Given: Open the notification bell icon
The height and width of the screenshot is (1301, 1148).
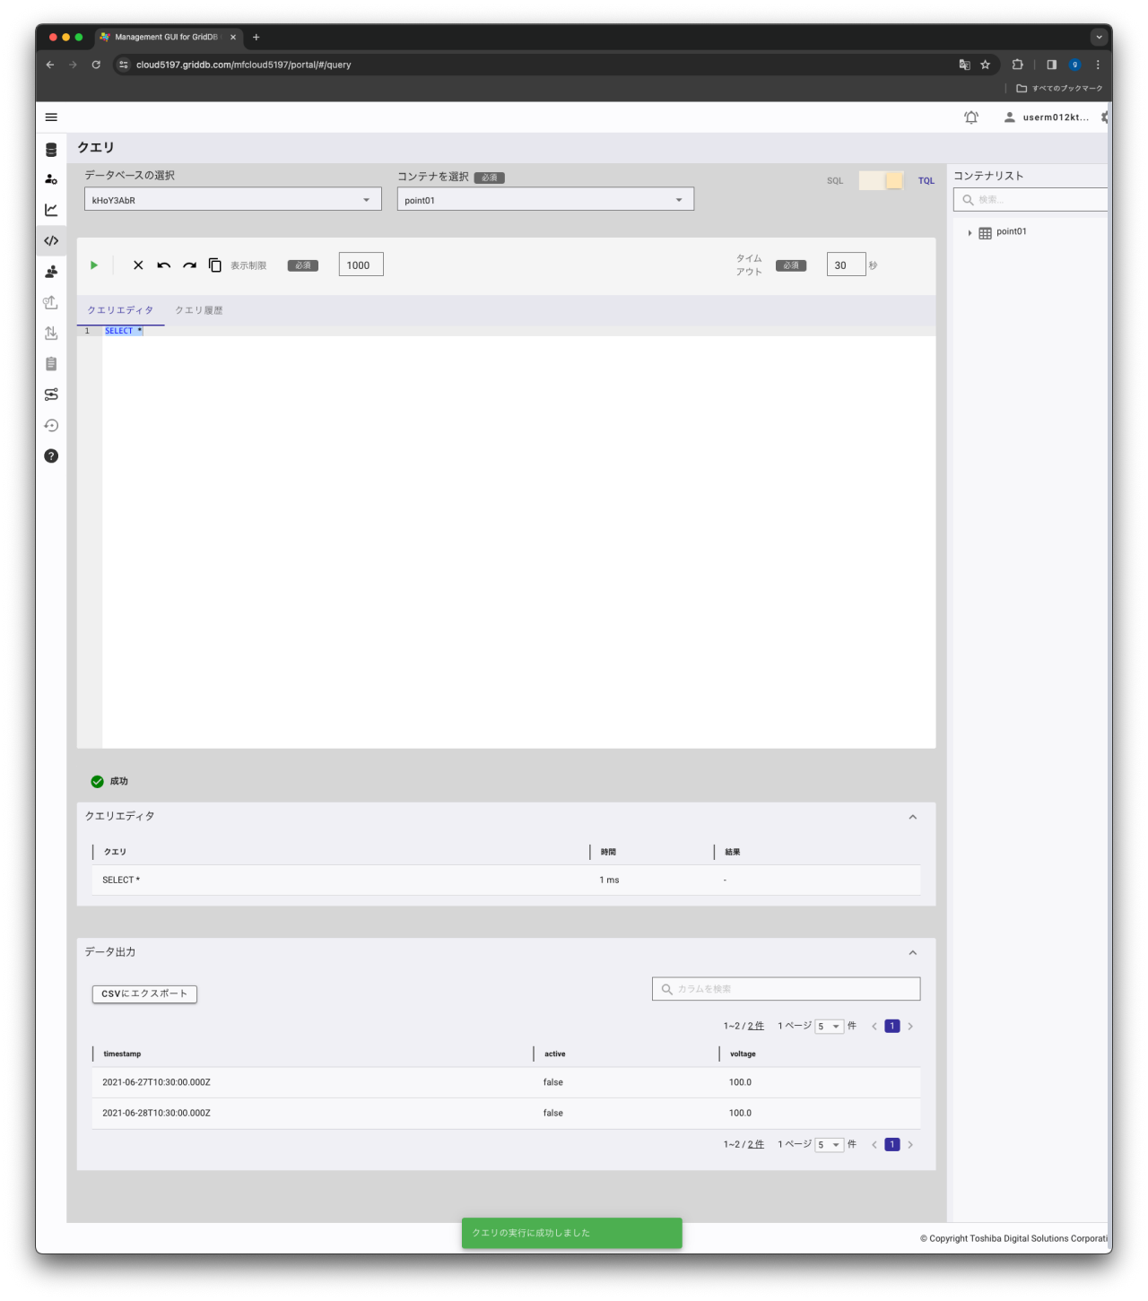Looking at the screenshot, I should [971, 117].
